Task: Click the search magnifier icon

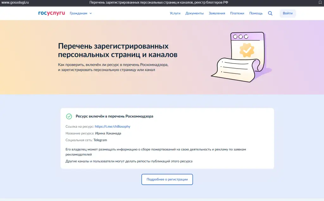Action: click(270, 13)
